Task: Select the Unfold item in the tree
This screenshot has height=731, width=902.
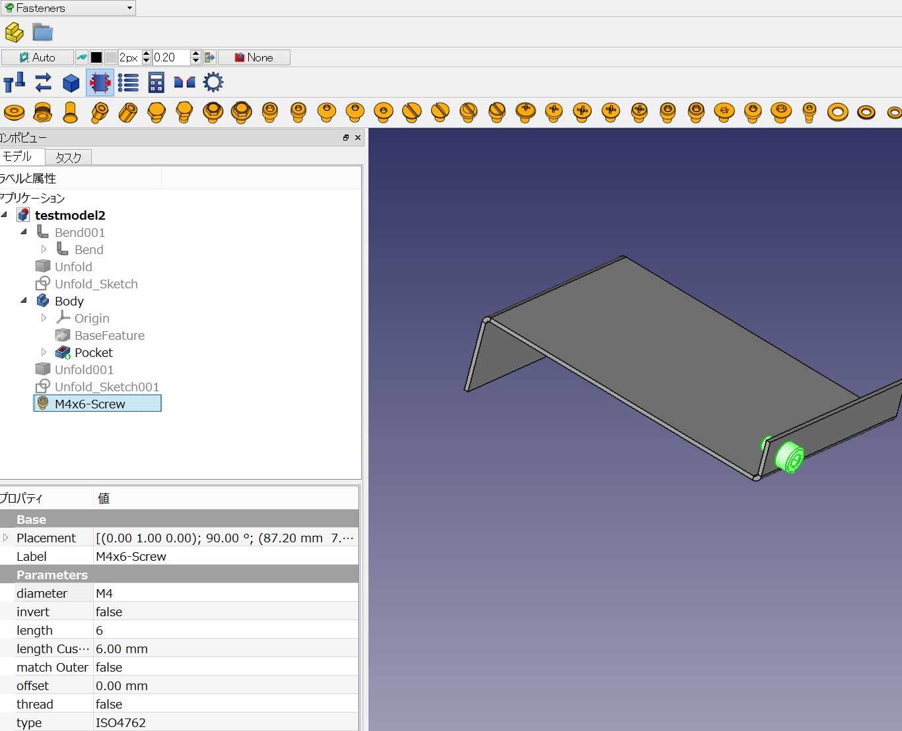Action: 73,267
